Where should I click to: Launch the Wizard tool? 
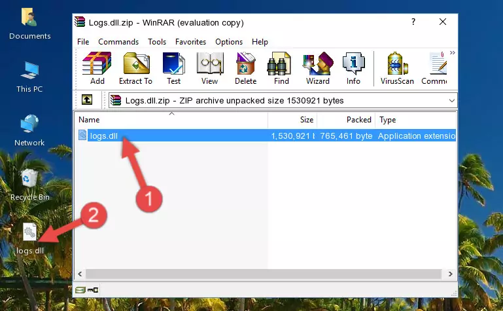(318, 68)
